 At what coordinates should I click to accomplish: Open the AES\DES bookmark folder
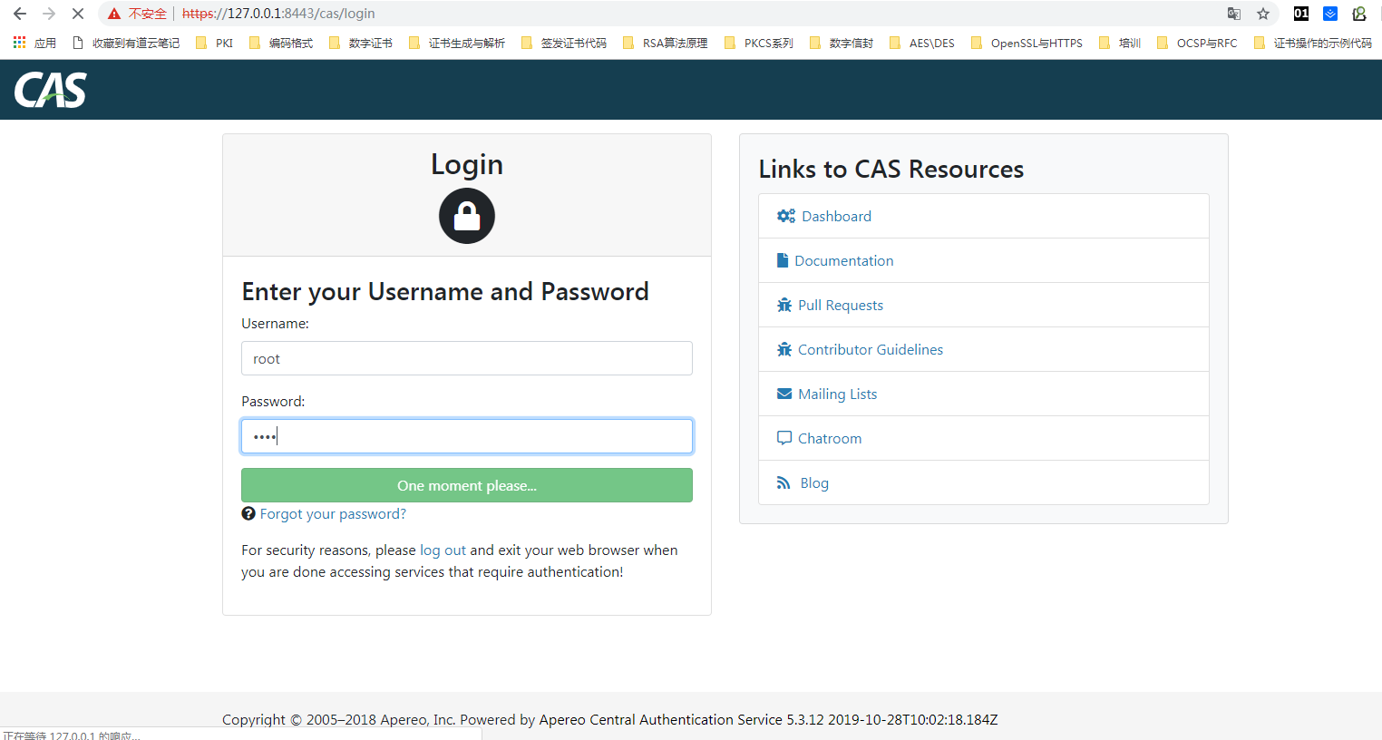pyautogui.click(x=922, y=43)
